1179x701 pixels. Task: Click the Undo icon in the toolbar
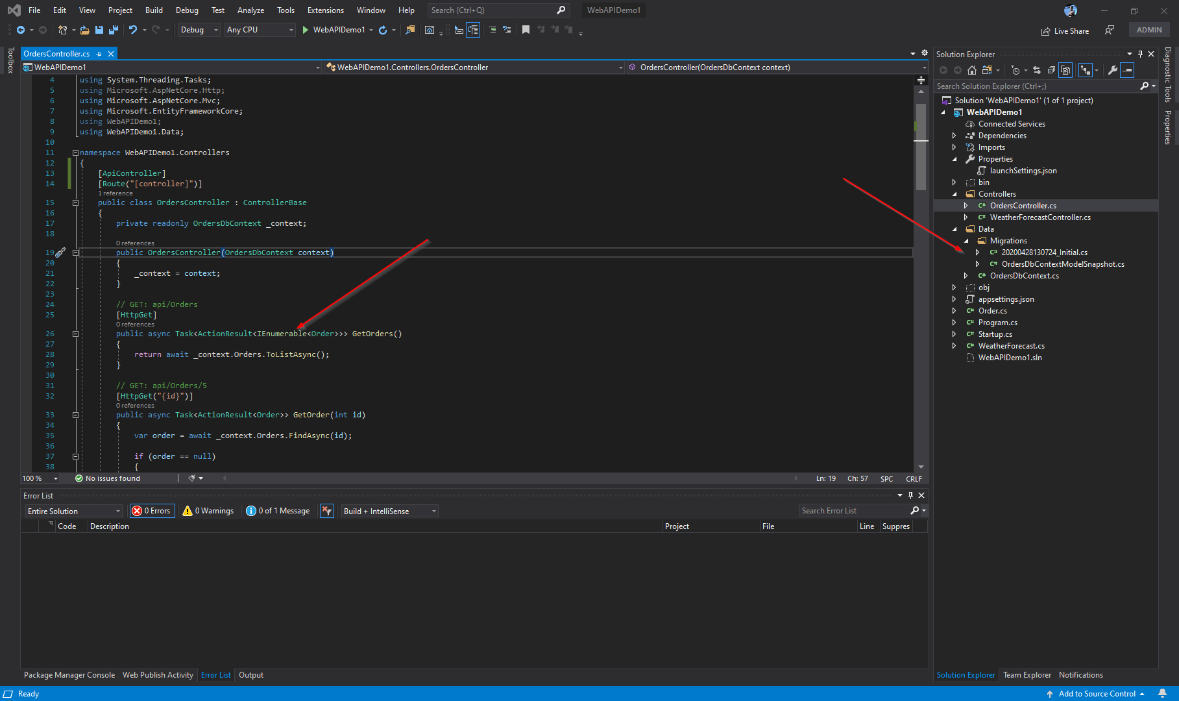click(x=133, y=30)
